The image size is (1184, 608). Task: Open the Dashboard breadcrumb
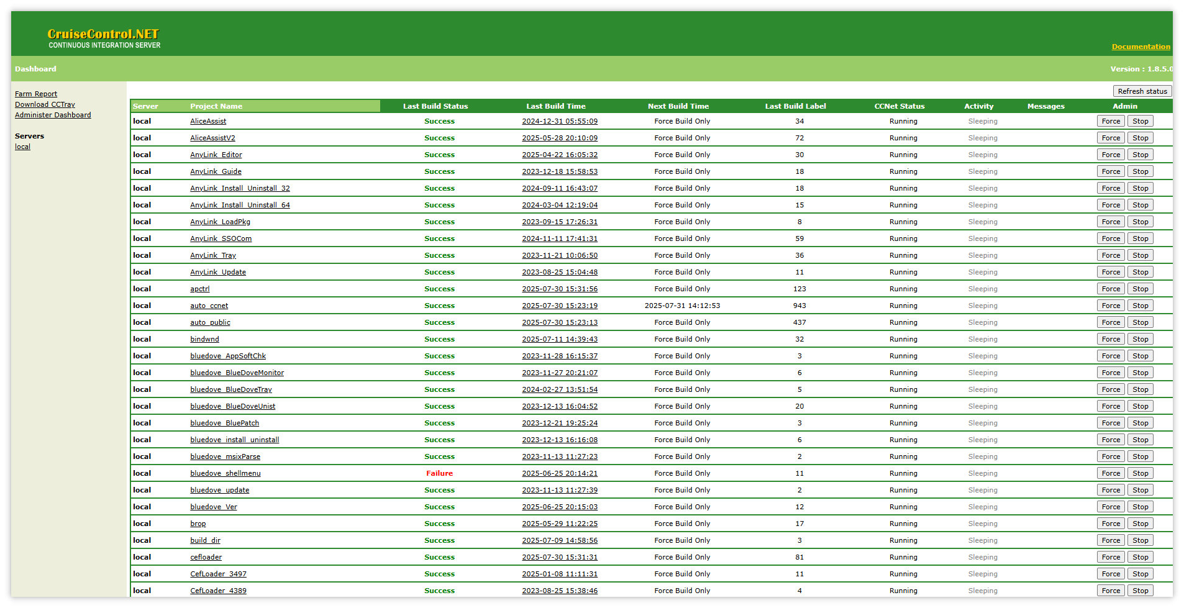(x=35, y=69)
